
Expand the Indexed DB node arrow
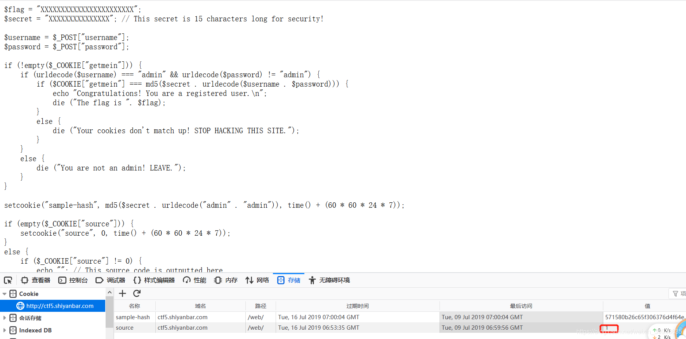point(4,330)
